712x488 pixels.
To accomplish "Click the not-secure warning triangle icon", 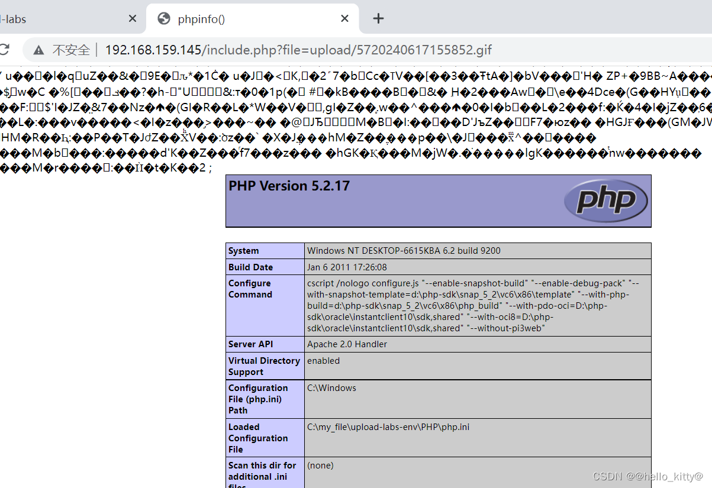I will pyautogui.click(x=38, y=50).
